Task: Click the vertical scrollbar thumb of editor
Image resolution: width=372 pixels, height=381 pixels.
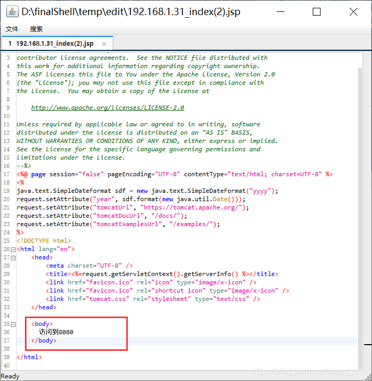Action: coord(360,218)
